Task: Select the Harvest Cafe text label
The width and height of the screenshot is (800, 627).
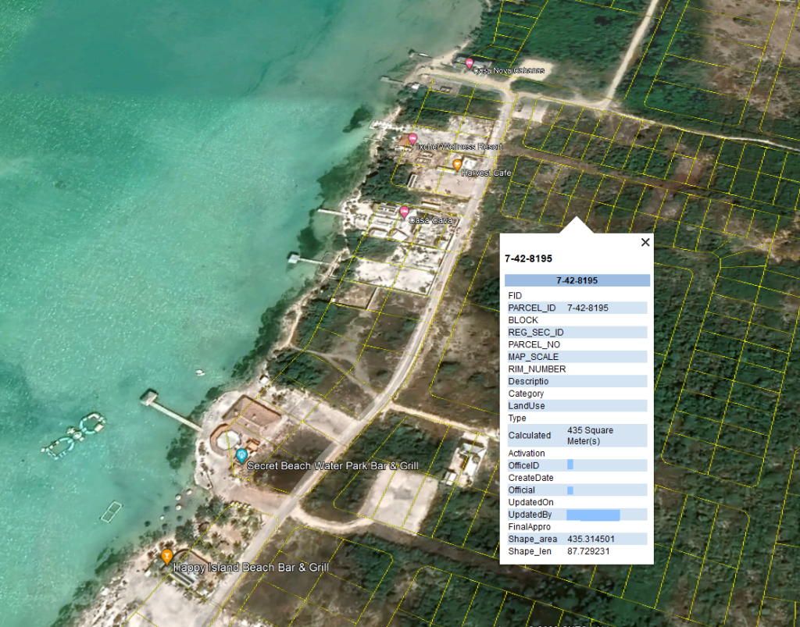Action: [x=487, y=173]
